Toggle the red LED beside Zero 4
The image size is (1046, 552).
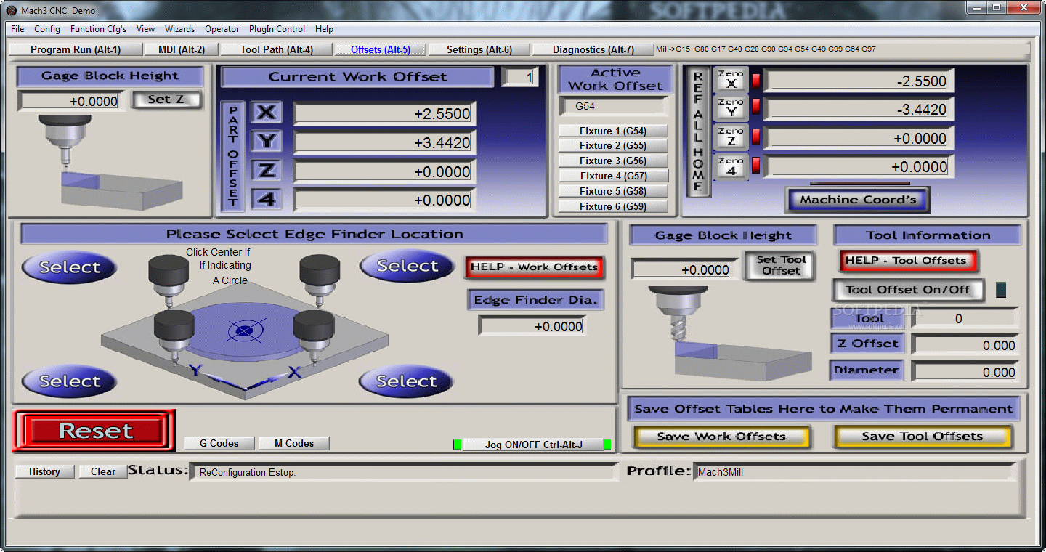(x=755, y=166)
